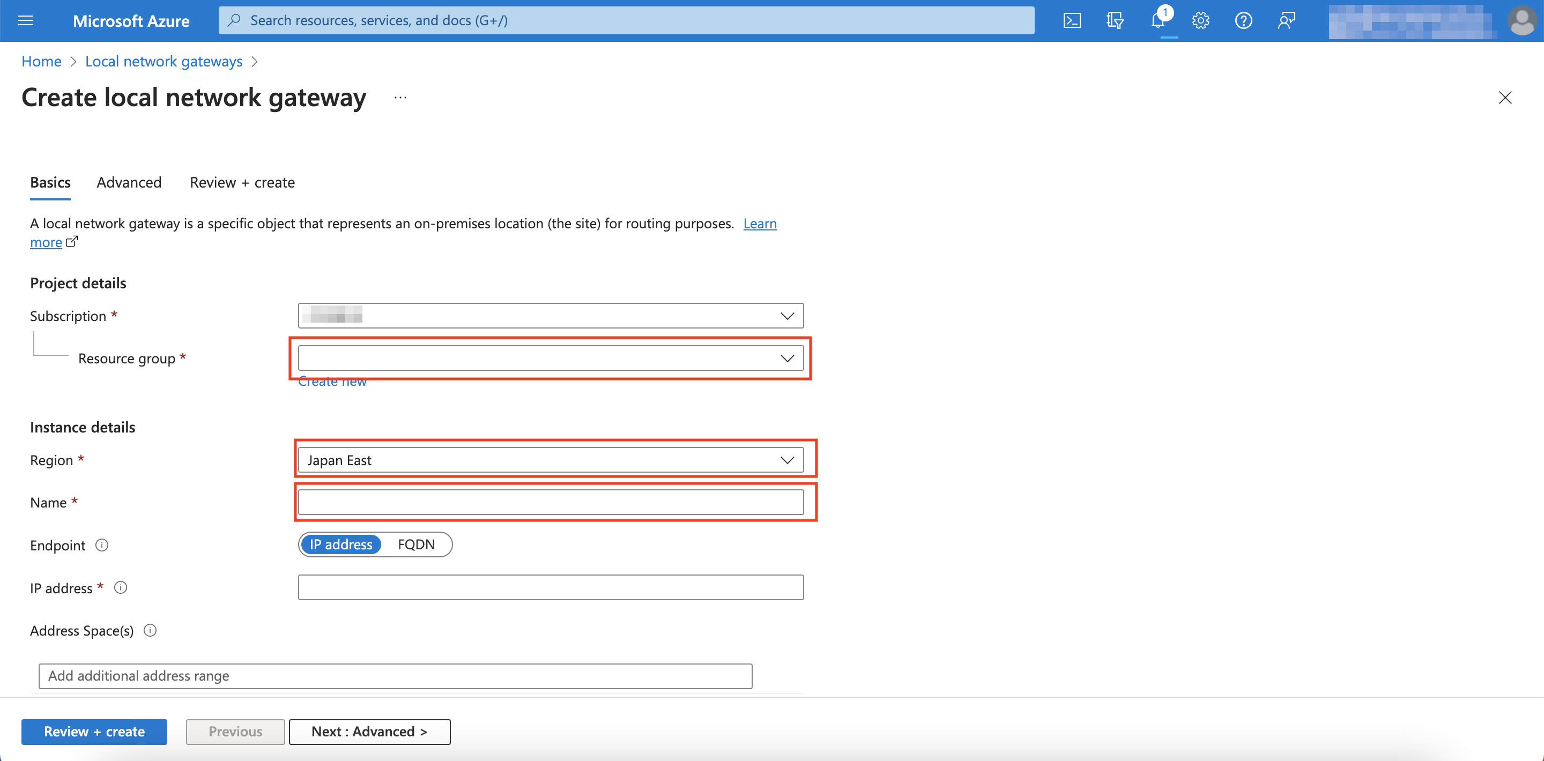
Task: Open the Azure portal hamburger menu
Action: (25, 20)
